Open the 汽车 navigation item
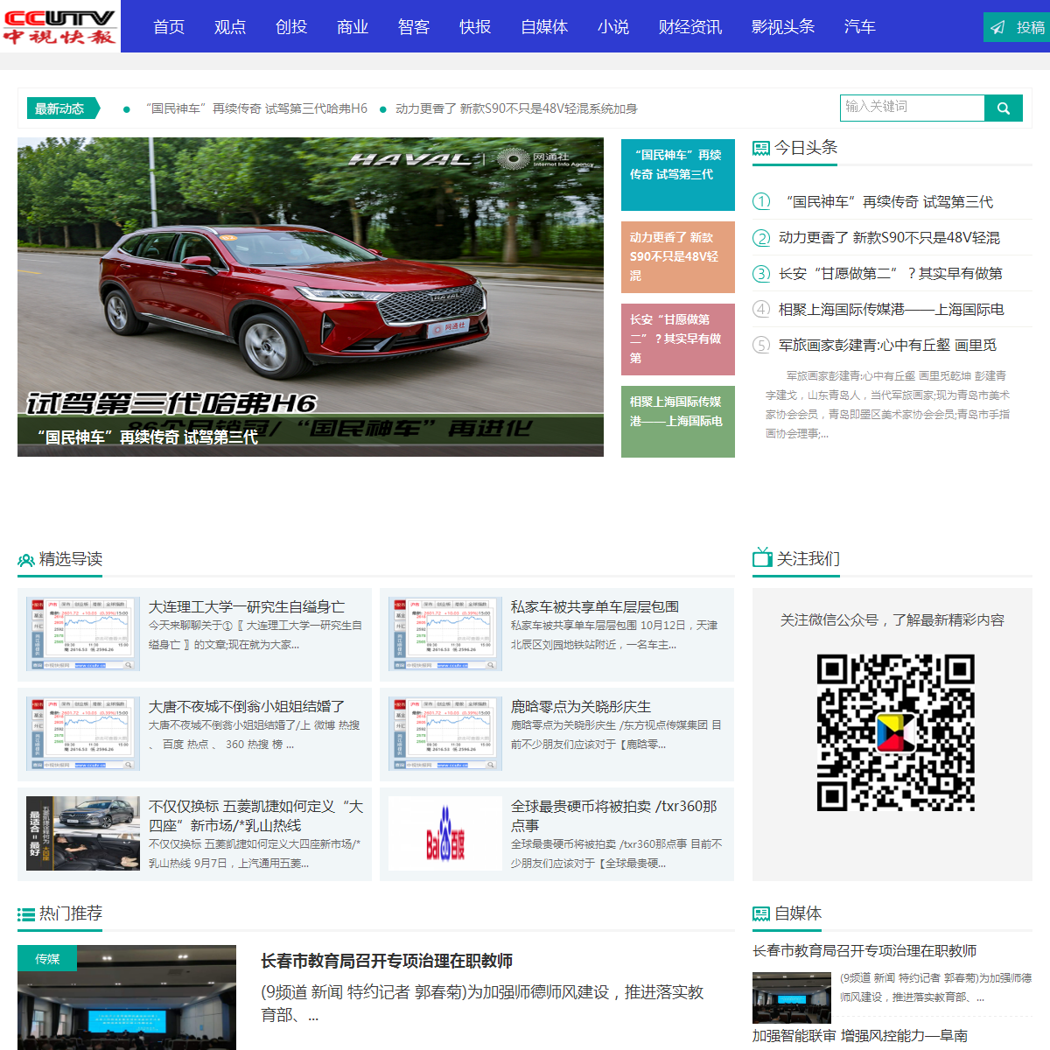Viewport: 1050px width, 1050px height. point(859,27)
